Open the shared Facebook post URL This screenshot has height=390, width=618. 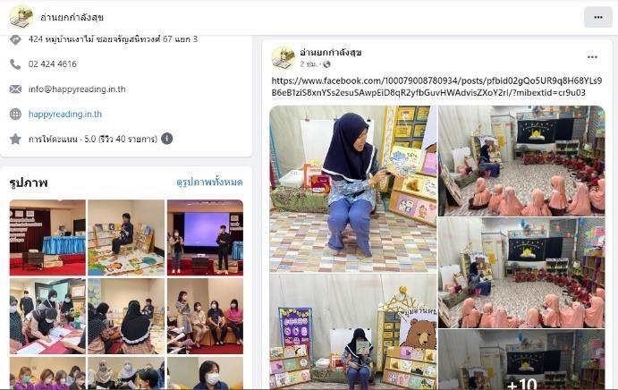click(x=436, y=87)
